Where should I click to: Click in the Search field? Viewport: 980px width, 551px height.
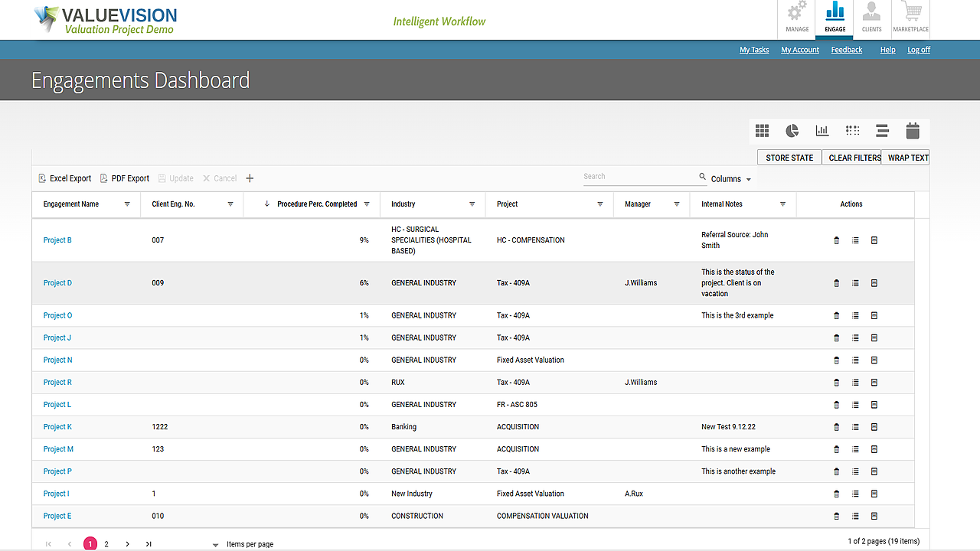pyautogui.click(x=639, y=177)
